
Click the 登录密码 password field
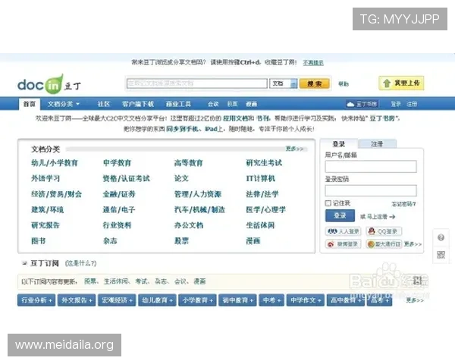coord(371,190)
